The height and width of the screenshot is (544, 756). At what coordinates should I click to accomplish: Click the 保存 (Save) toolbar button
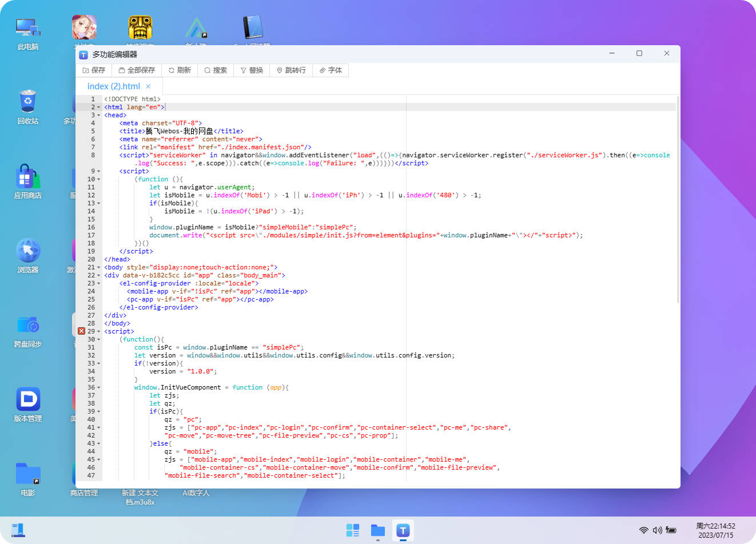[x=94, y=70]
